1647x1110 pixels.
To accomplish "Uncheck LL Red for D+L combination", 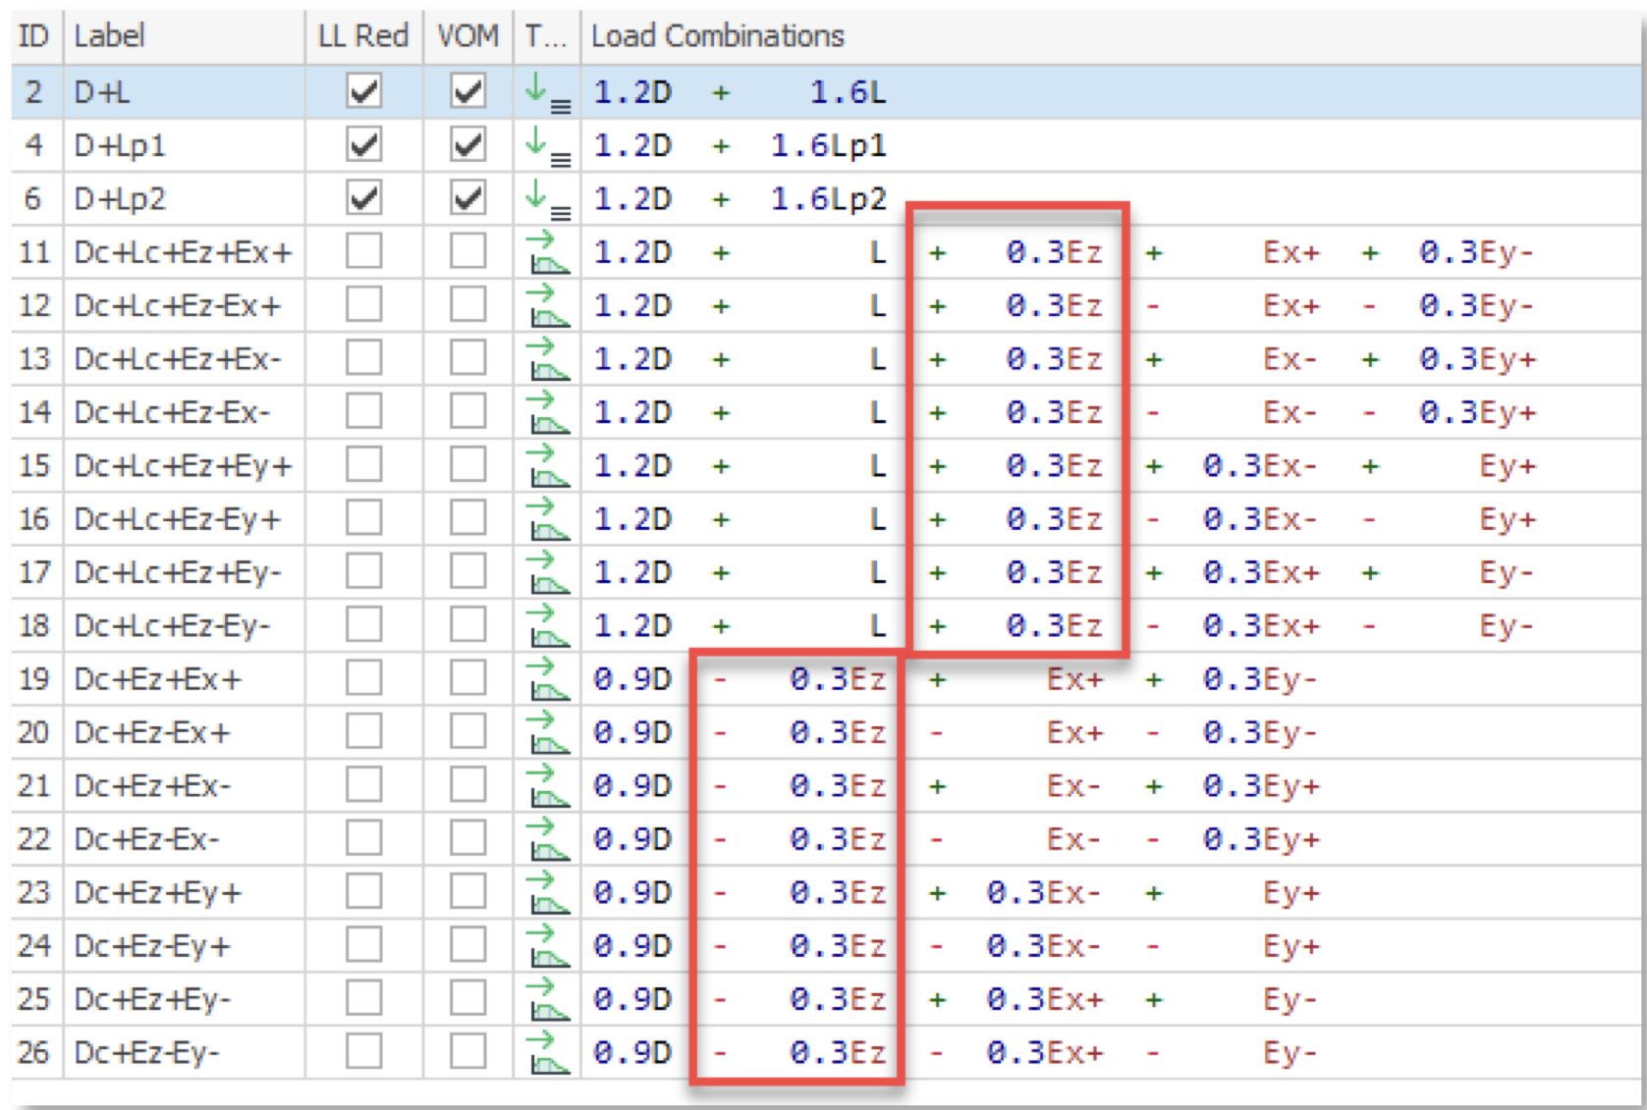I will point(363,92).
